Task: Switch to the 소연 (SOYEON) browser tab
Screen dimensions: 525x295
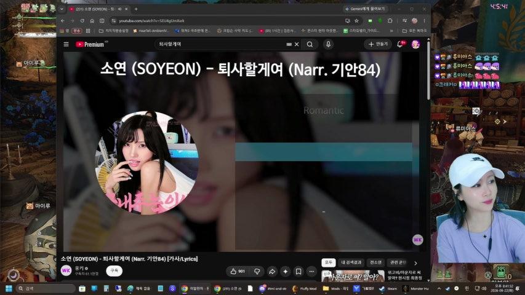Action: click(x=95, y=9)
